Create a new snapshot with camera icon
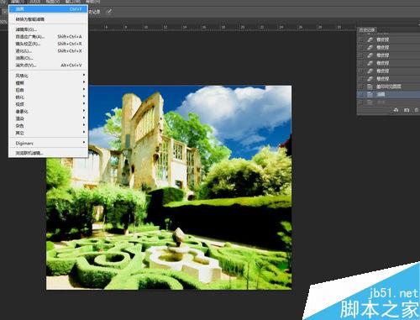This screenshot has height=320, width=420. tap(407, 110)
